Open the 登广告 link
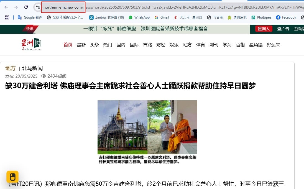304x189 pixels. [283, 29]
